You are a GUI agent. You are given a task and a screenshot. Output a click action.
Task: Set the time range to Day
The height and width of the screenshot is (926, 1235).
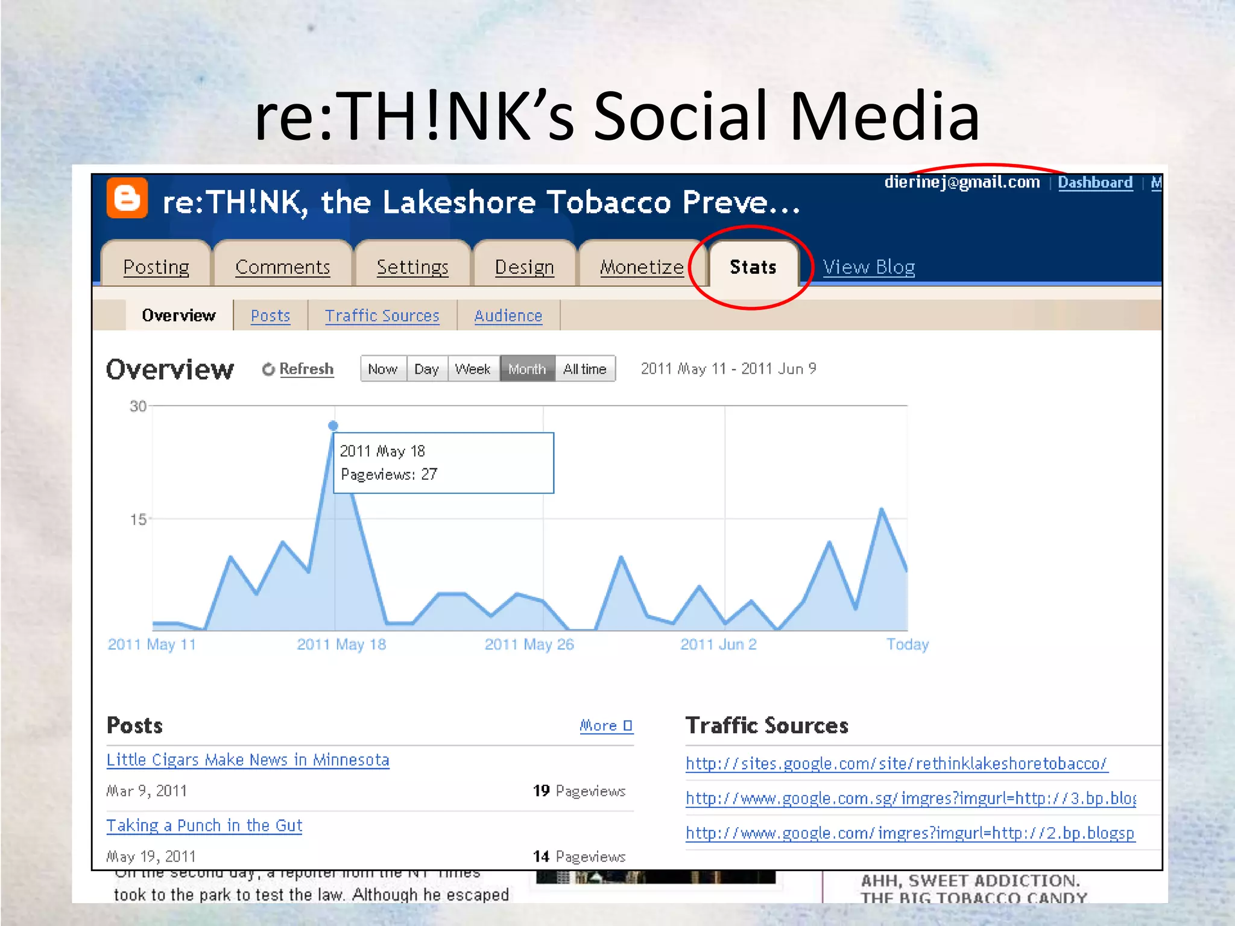coord(427,369)
